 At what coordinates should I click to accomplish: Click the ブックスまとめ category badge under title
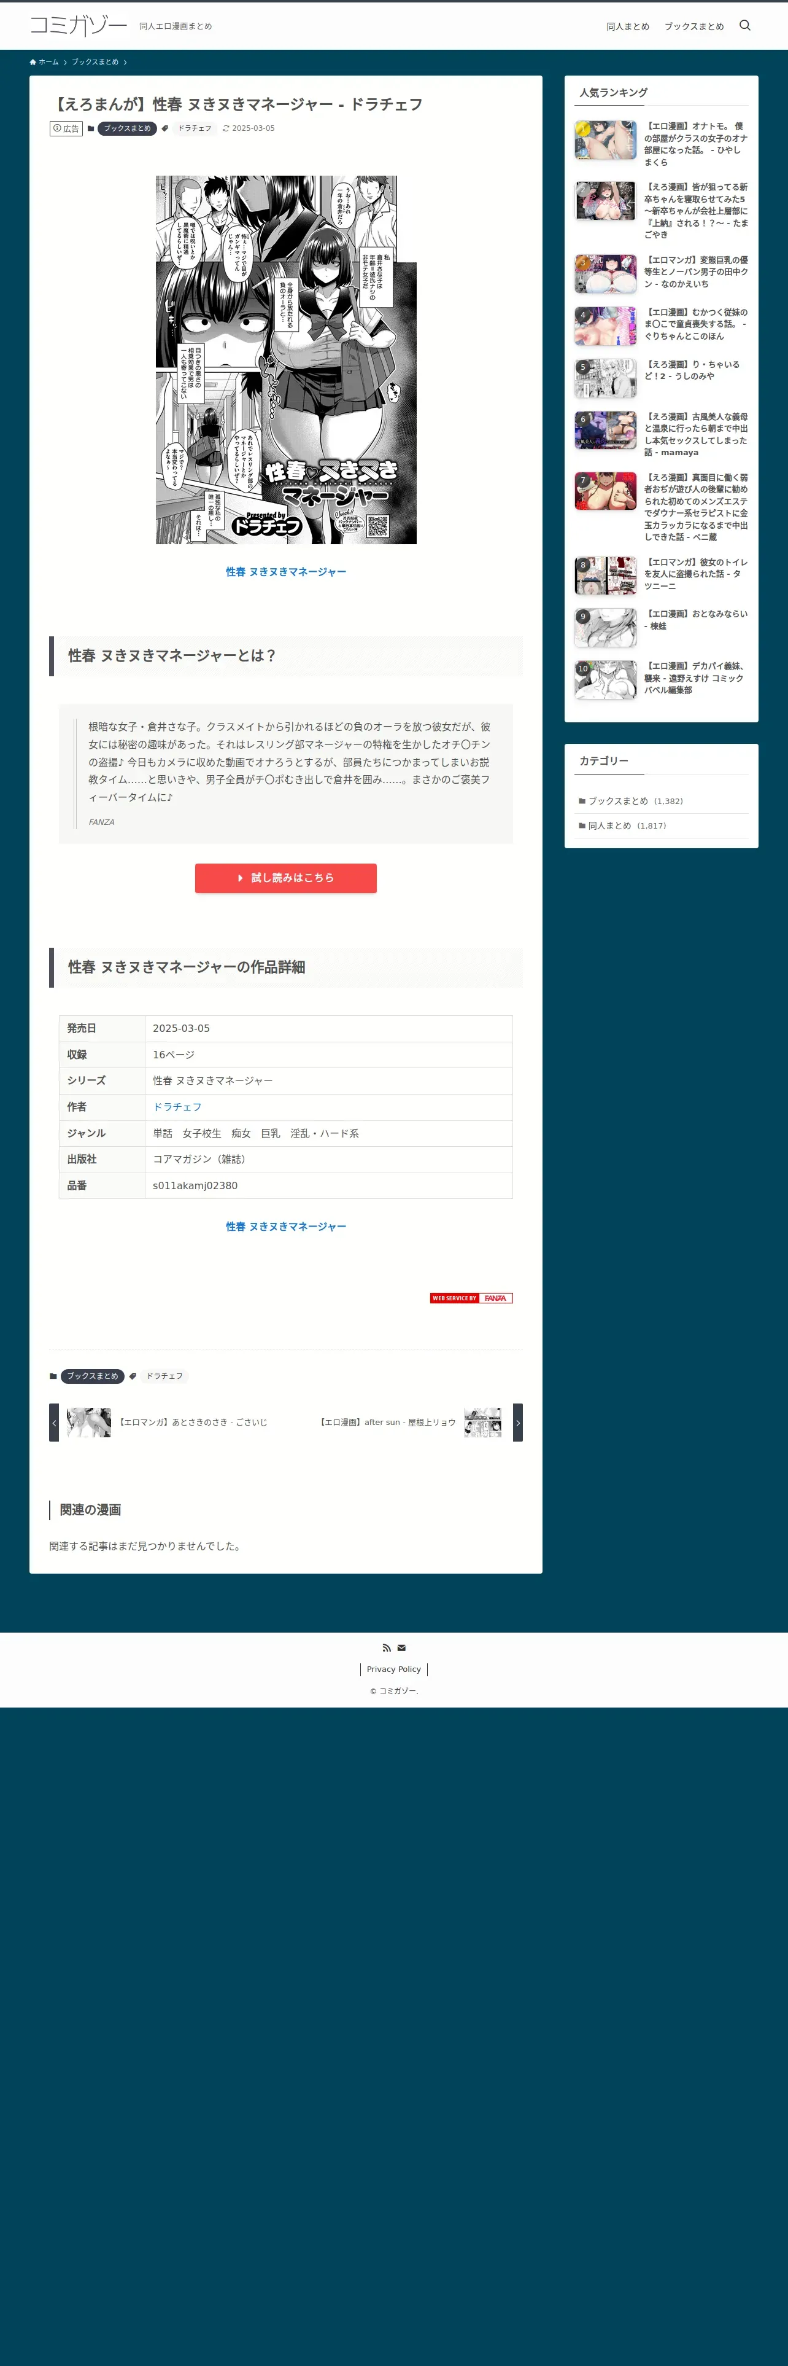[126, 128]
